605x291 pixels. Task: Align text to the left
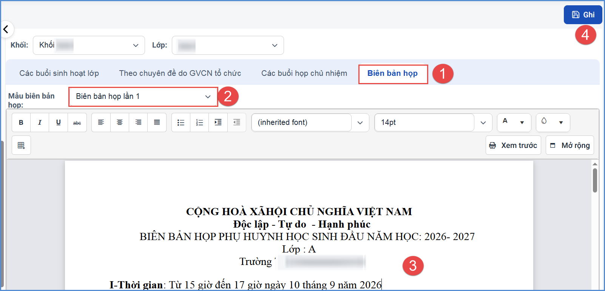[101, 123]
